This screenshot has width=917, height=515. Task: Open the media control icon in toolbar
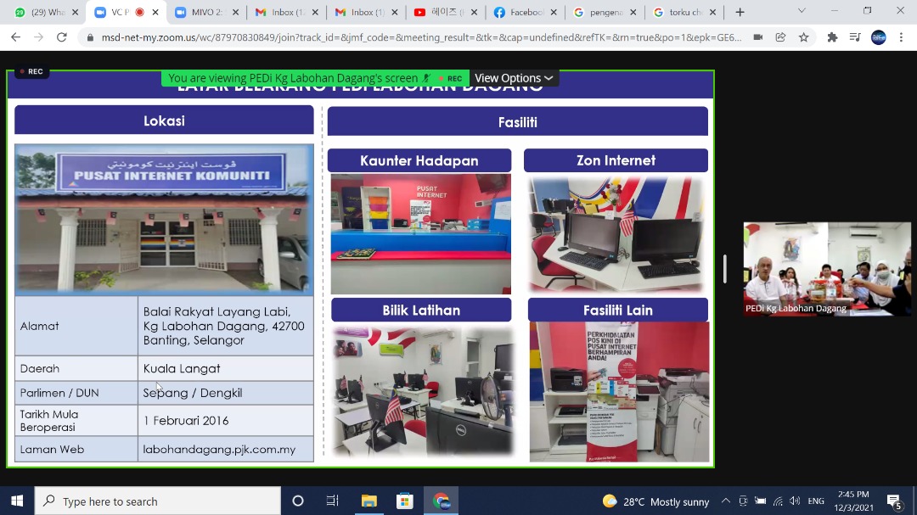click(855, 37)
